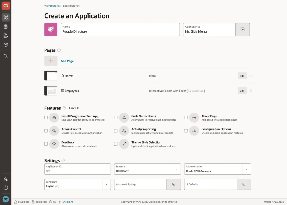Click the application Name field

click(x=120, y=29)
